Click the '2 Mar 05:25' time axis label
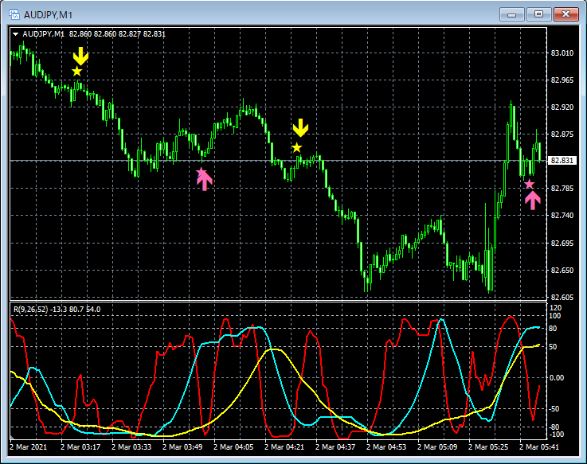Screen dimensions: 587x464 pos(488,447)
